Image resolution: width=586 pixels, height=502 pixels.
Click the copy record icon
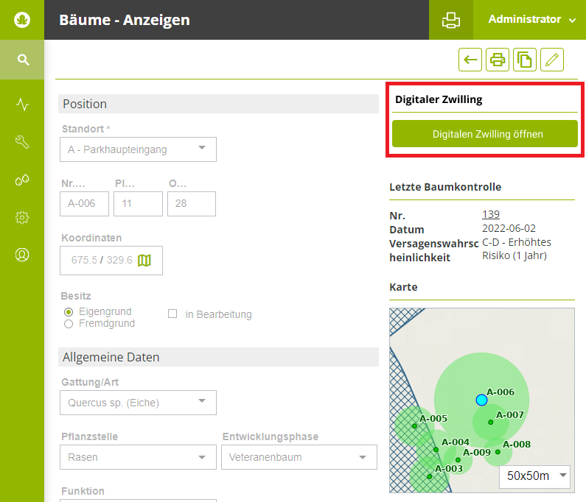coord(525,60)
